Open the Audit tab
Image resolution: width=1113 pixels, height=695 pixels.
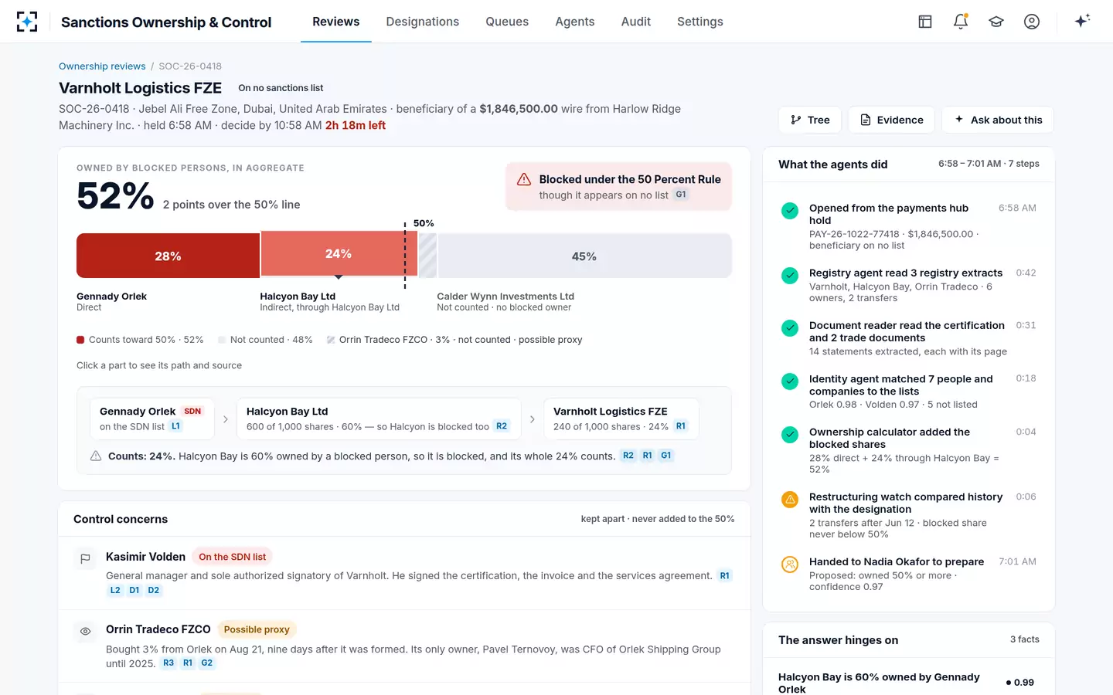point(636,22)
